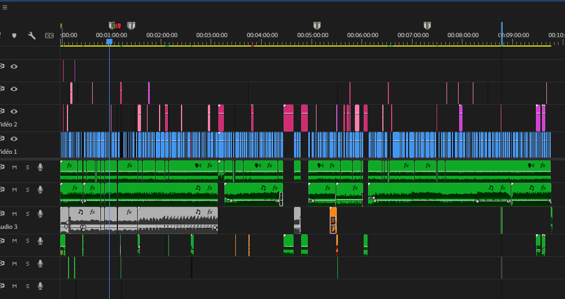Mute the track just below Audio 3

pos(14,241)
